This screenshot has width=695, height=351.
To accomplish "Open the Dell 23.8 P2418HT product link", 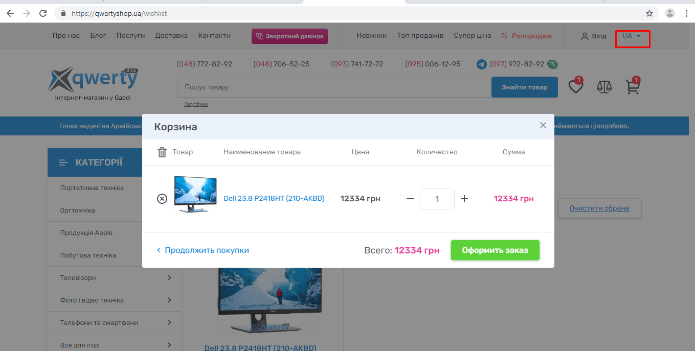I will (274, 198).
